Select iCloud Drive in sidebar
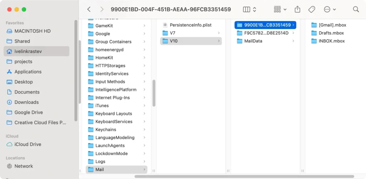 tap(28, 144)
